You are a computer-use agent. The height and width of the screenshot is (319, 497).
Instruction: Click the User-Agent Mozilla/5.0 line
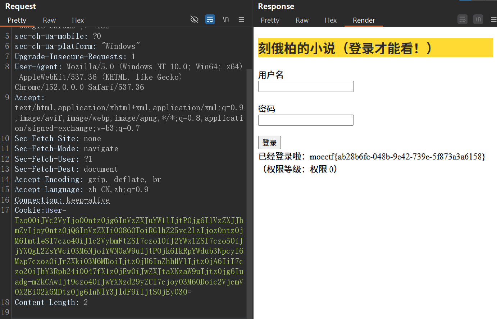tap(129, 77)
